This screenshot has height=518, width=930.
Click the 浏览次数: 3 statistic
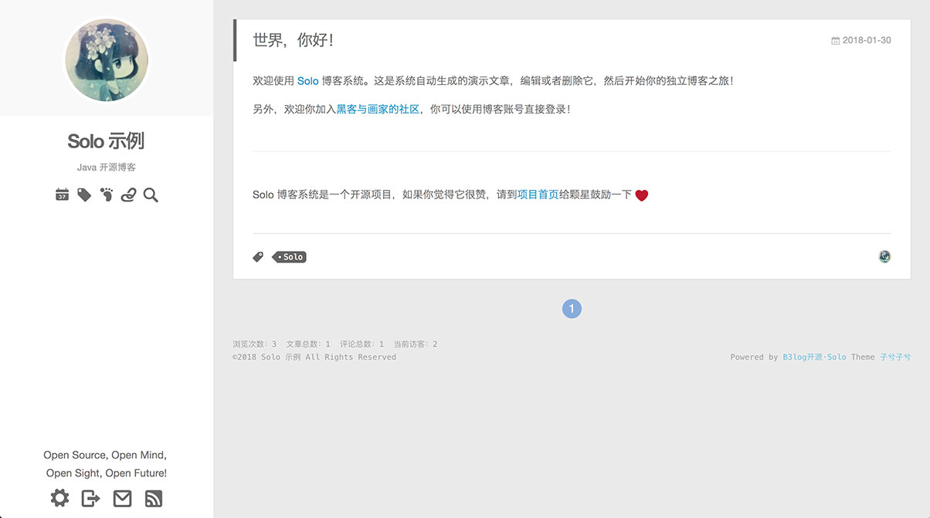(254, 344)
